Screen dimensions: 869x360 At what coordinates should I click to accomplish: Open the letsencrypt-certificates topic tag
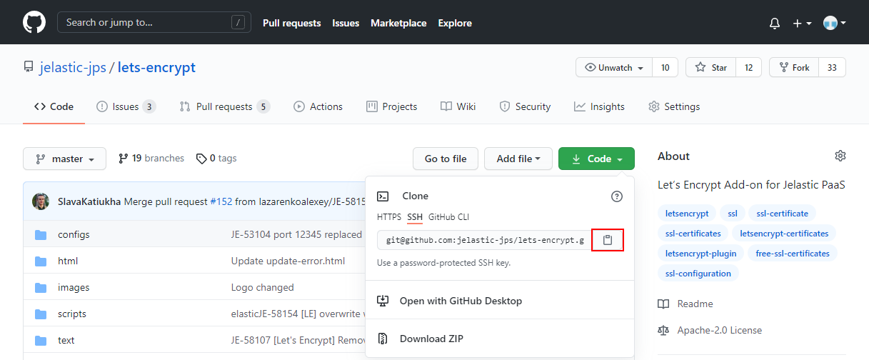tap(784, 233)
